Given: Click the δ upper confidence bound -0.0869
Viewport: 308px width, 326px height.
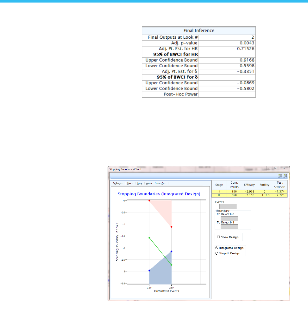Looking at the screenshot, I should 227,83.
